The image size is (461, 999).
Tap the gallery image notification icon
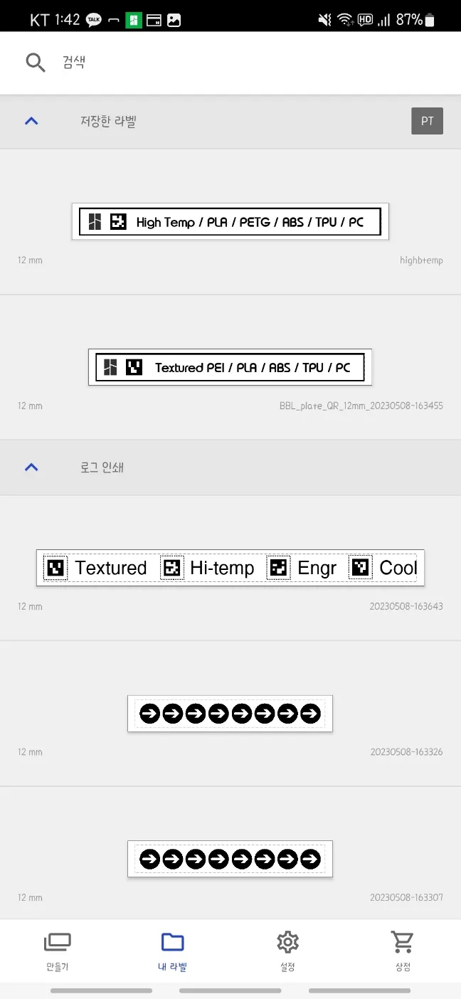[x=174, y=20]
